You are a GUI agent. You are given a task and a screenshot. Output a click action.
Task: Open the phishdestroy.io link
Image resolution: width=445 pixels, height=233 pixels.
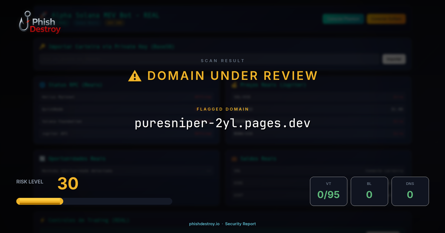(x=204, y=224)
